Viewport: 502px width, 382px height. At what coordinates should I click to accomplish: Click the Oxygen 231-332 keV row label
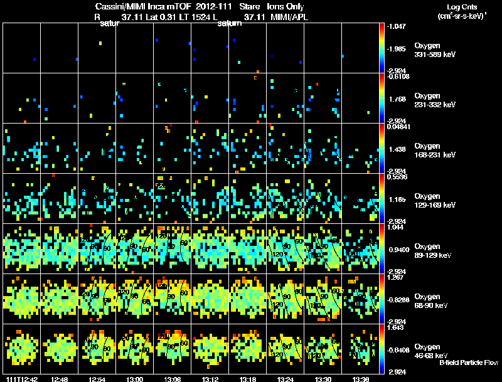pos(435,100)
